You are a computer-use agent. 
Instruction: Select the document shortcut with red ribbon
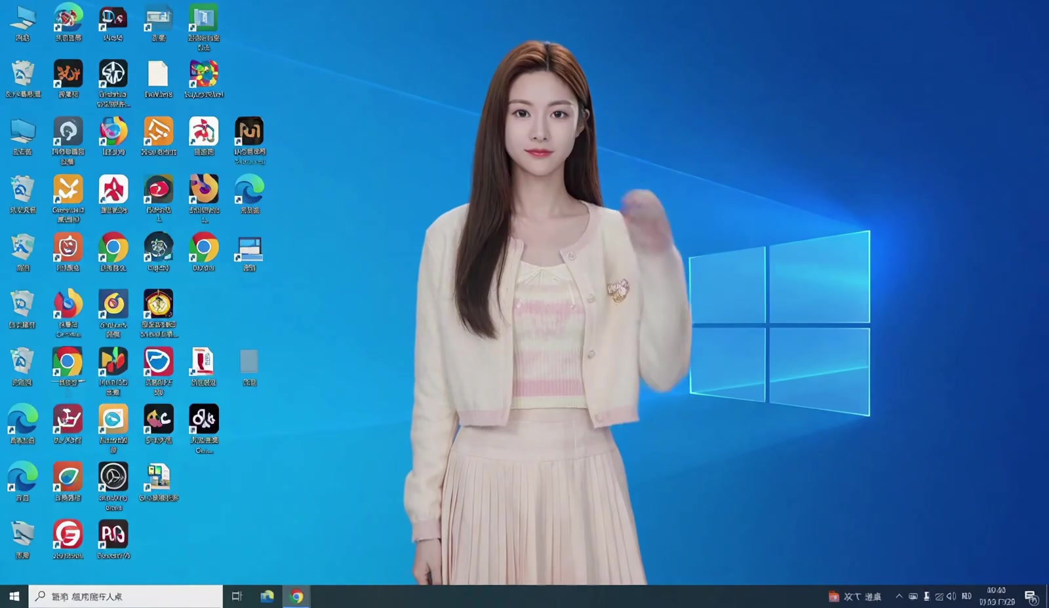tap(203, 361)
